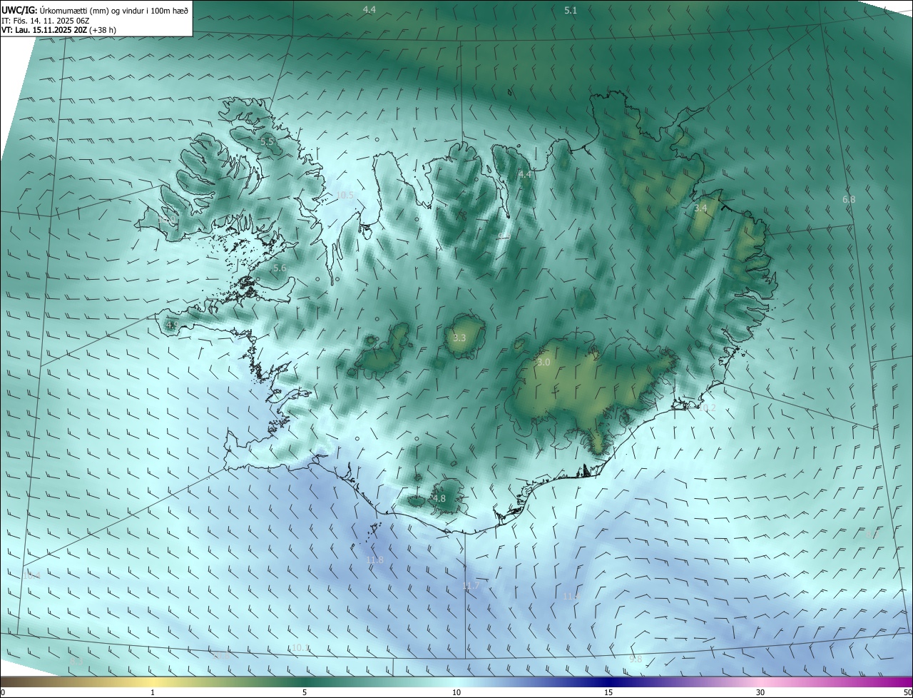Click the 5.5 value on Westfjords
The width and height of the screenshot is (913, 698).
pyautogui.click(x=267, y=142)
